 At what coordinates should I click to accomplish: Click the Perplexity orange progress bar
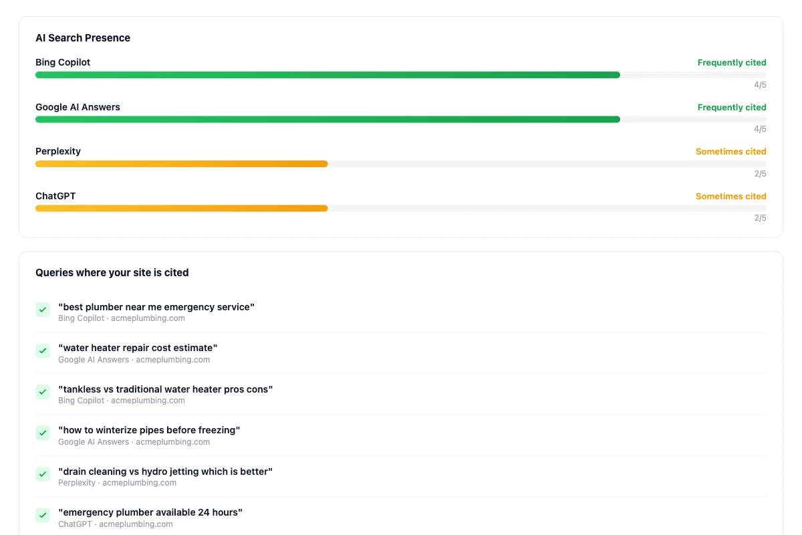coord(182,164)
